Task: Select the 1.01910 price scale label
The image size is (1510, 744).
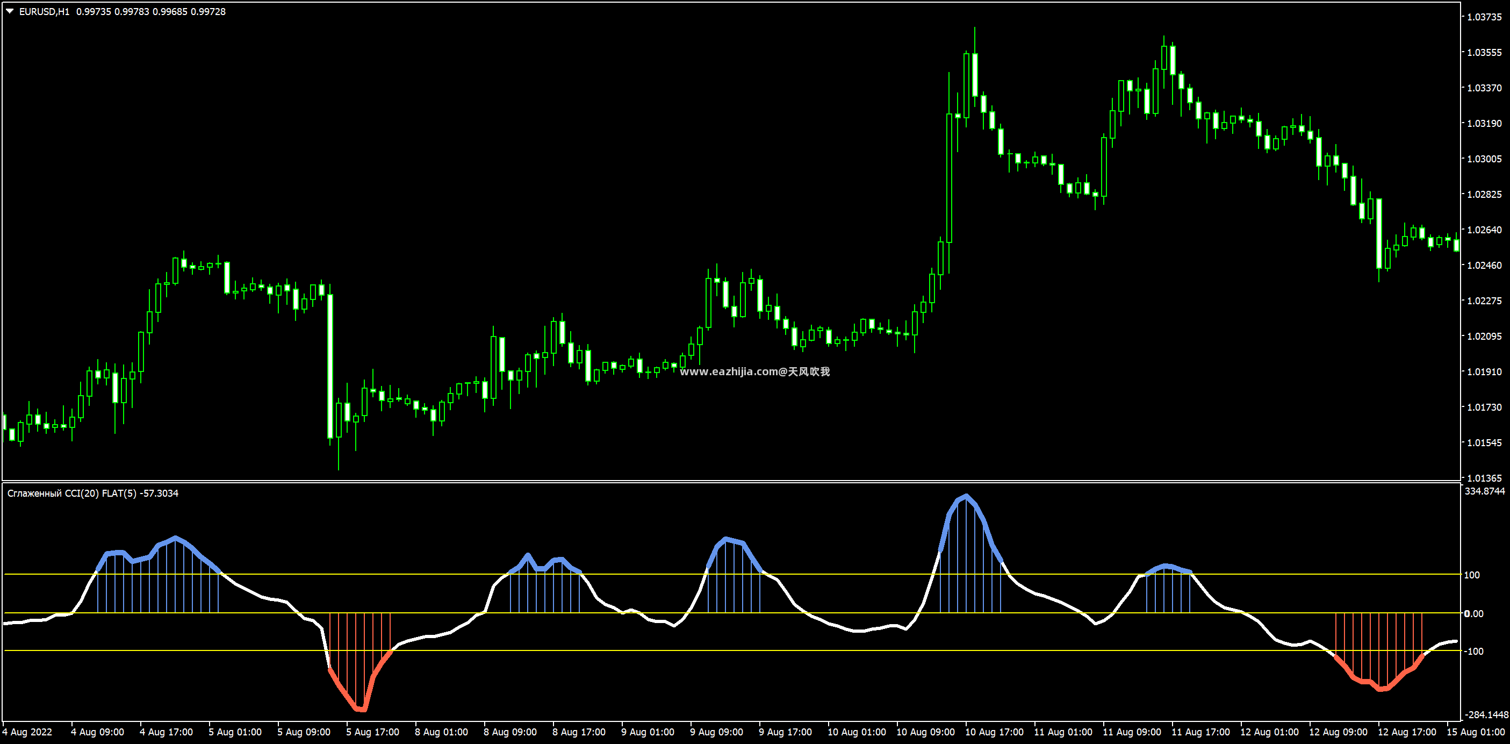Action: coord(1484,371)
